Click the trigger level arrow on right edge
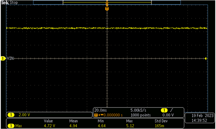 point(206,59)
